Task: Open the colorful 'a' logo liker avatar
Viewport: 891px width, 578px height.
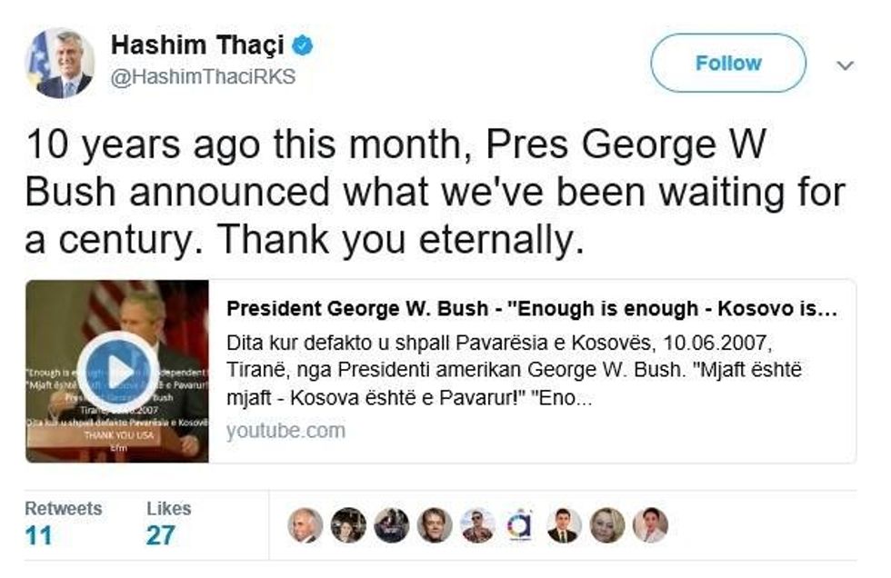Action: pyautogui.click(x=520, y=525)
